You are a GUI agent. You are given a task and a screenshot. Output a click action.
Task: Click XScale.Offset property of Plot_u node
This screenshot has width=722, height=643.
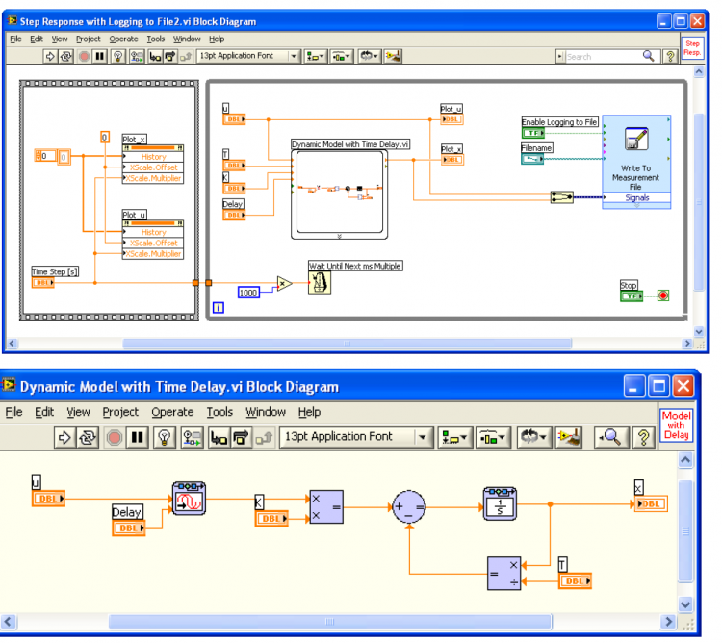(153, 243)
